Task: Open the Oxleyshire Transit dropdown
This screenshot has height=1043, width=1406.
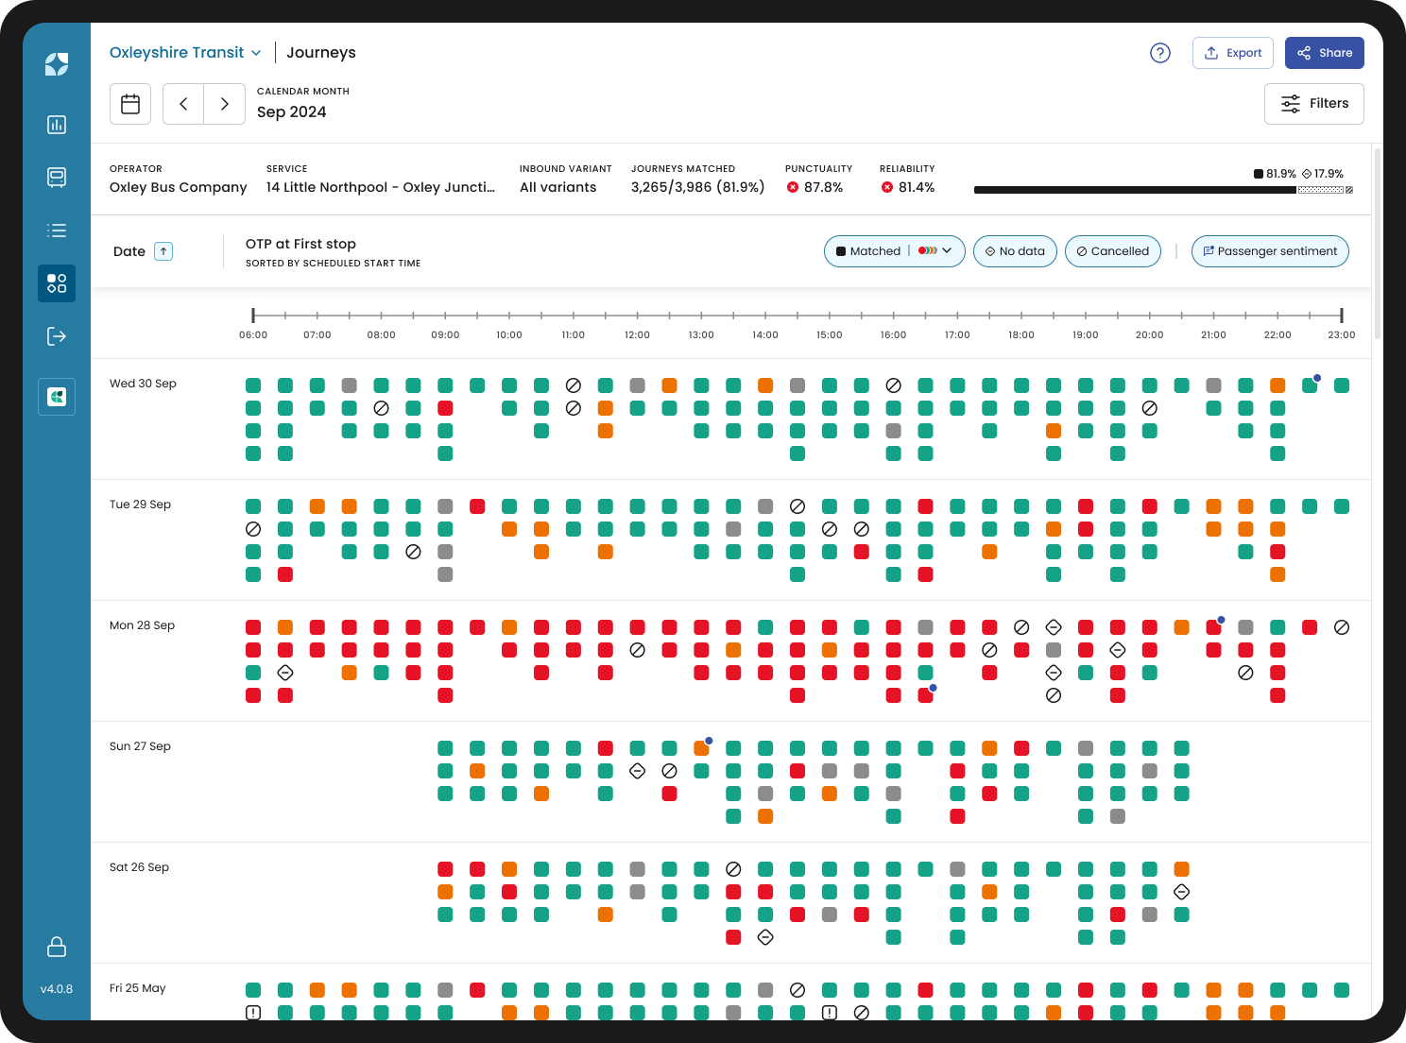Action: tap(185, 53)
